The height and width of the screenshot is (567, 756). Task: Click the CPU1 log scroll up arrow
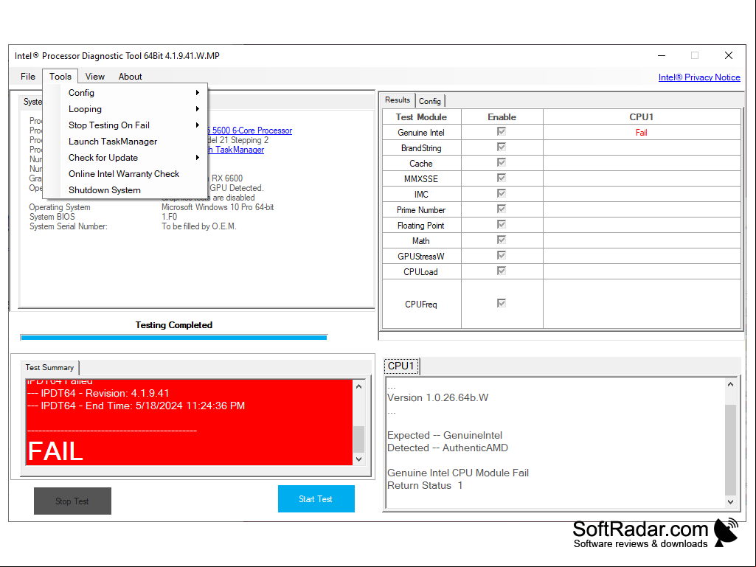tap(730, 385)
